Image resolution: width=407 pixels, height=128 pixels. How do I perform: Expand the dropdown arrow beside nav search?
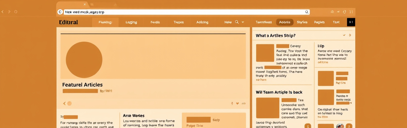point(243,22)
